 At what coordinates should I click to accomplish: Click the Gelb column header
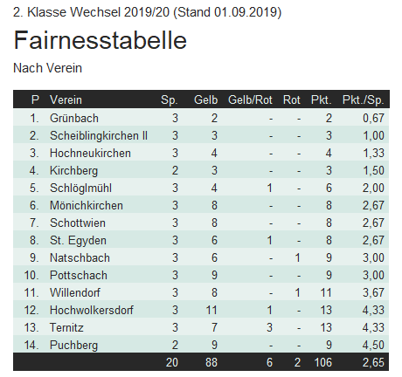[x=205, y=99]
